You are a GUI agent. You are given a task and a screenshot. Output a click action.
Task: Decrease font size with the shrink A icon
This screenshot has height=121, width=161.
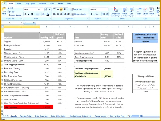(49, 9)
